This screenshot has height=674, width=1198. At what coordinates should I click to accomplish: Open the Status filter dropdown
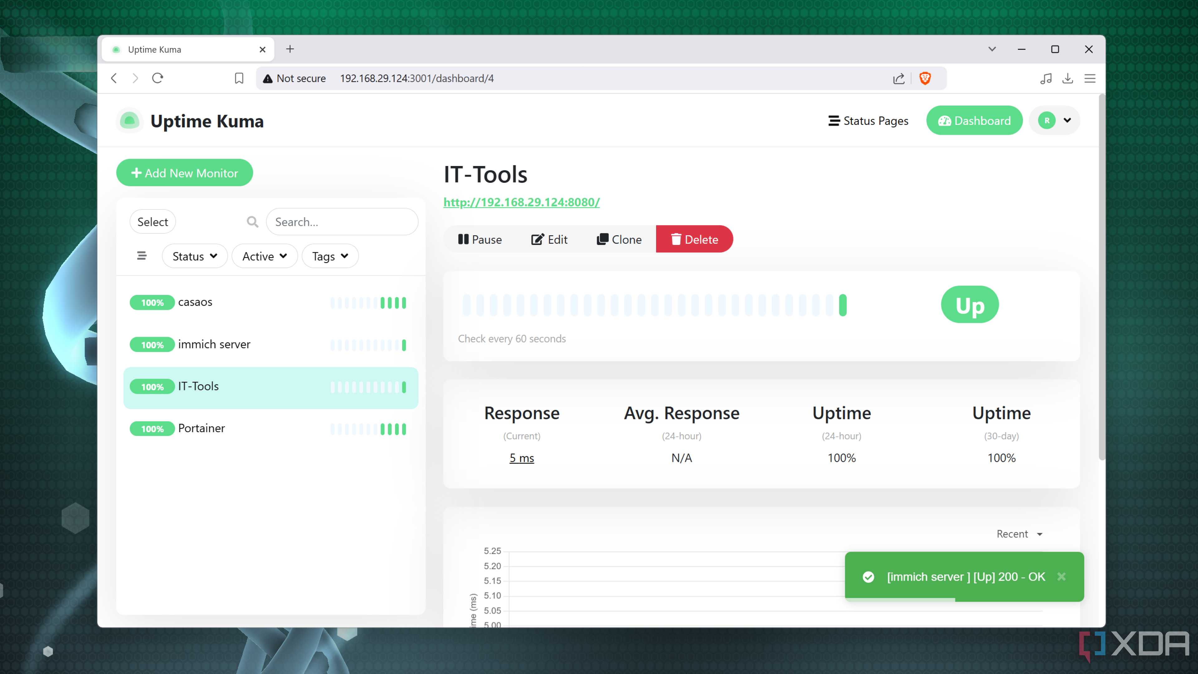click(x=194, y=256)
